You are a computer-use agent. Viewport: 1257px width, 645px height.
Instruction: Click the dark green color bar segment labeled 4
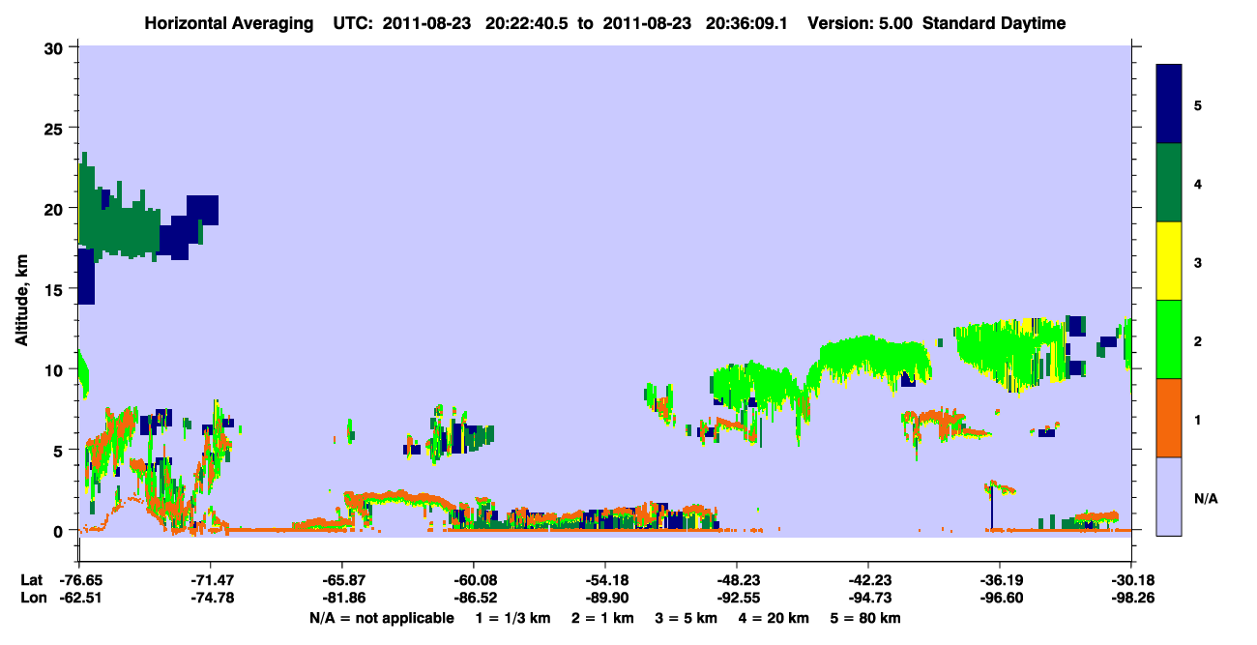1169,183
